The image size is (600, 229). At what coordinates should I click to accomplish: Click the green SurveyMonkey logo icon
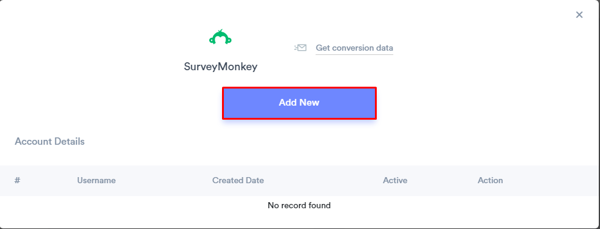[220, 37]
